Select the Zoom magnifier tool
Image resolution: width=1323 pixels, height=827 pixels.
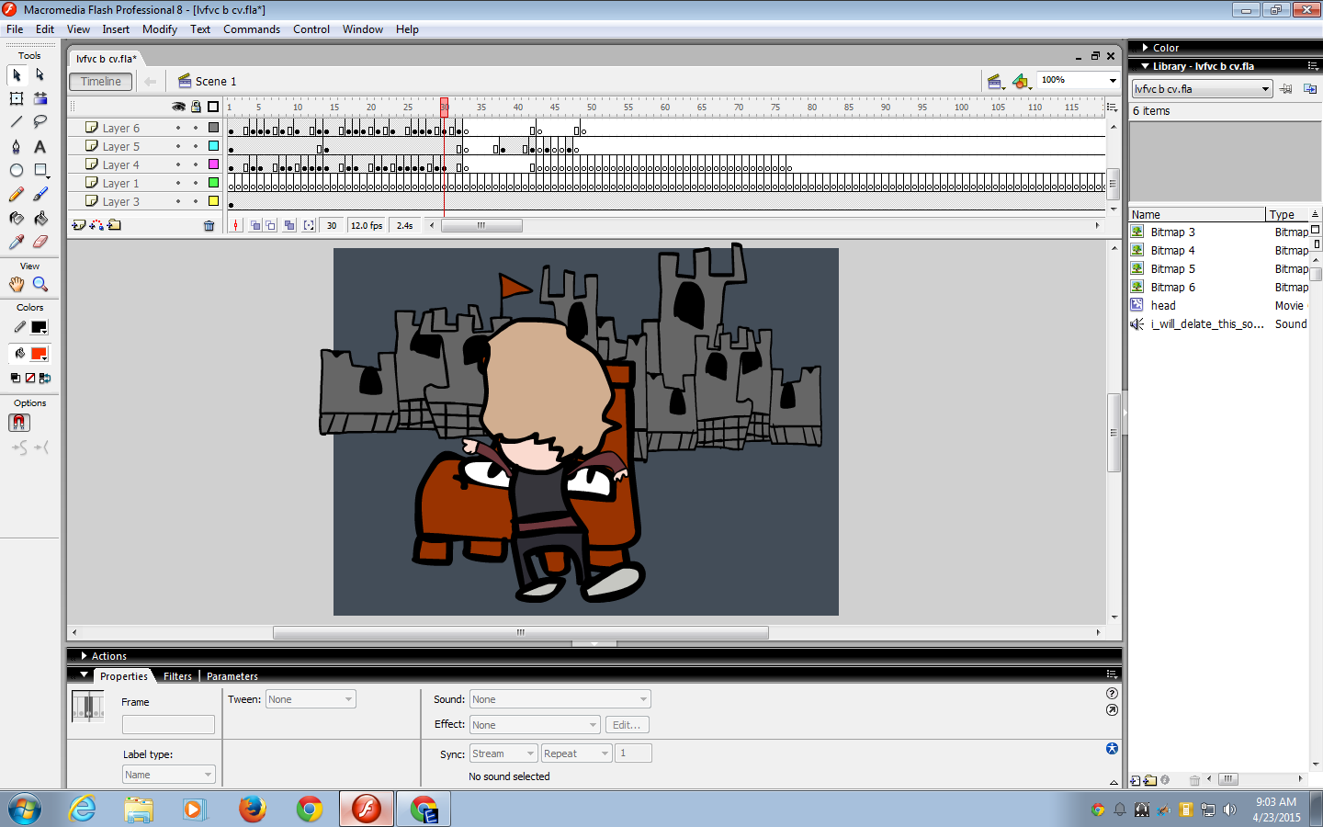tap(40, 284)
